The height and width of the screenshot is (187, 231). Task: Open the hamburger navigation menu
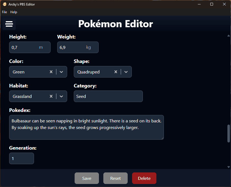[9, 24]
